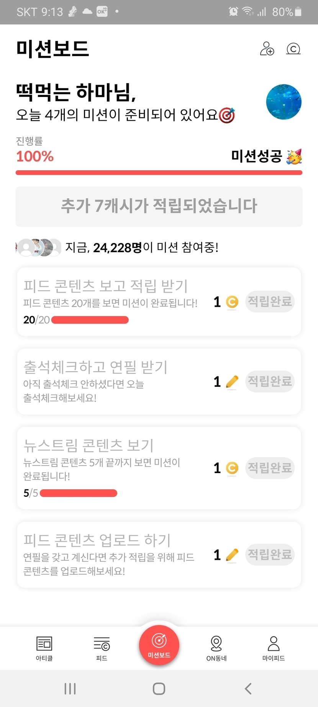Switch to the 피드 tab
318x707 pixels.
(x=102, y=648)
